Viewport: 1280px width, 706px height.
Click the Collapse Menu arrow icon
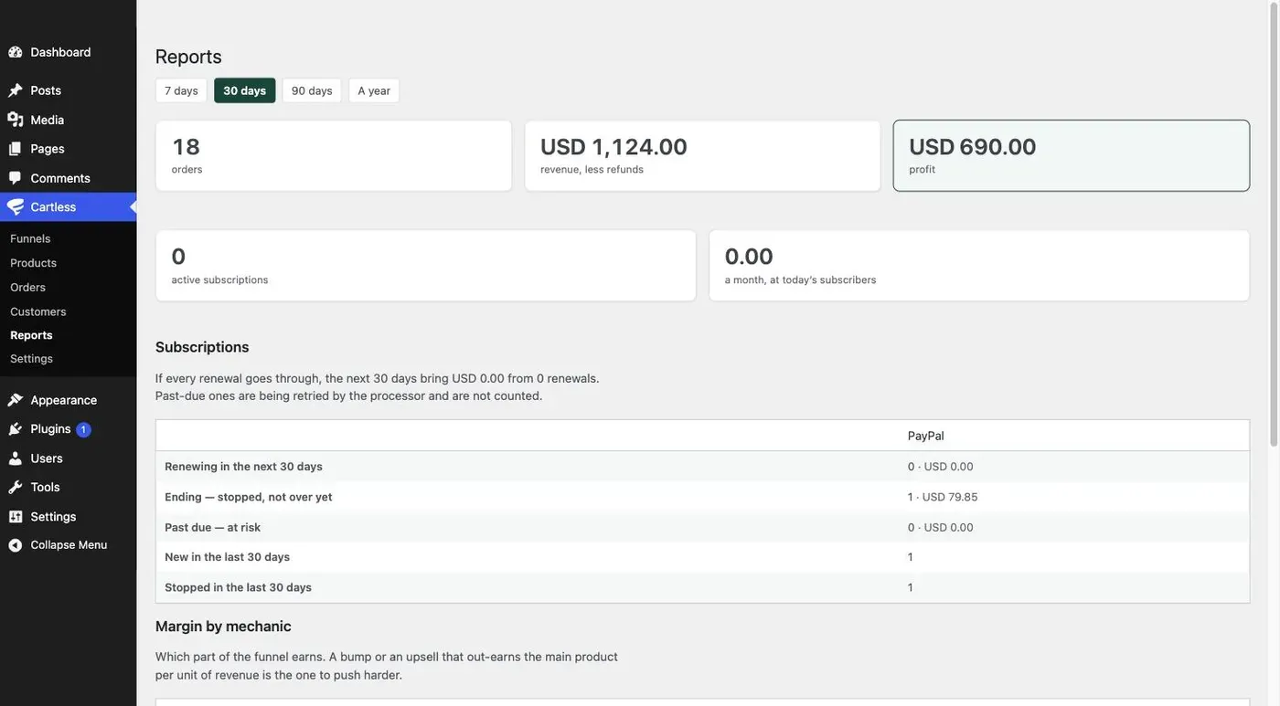(x=16, y=545)
